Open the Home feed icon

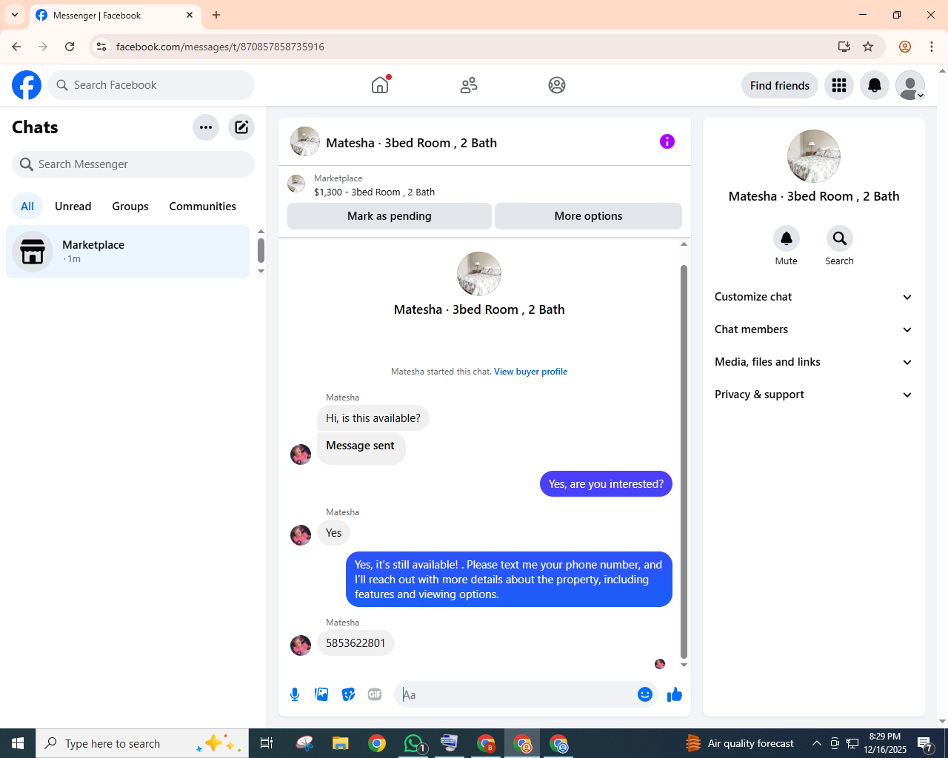tap(380, 85)
